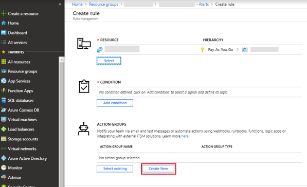Image resolution: width=307 pixels, height=187 pixels.
Task: Click the Function Apps lightning icon
Action: [4, 90]
